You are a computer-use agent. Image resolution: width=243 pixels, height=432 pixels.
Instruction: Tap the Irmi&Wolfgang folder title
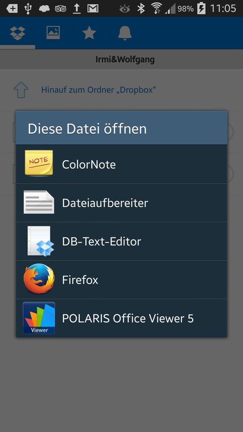tap(125, 59)
